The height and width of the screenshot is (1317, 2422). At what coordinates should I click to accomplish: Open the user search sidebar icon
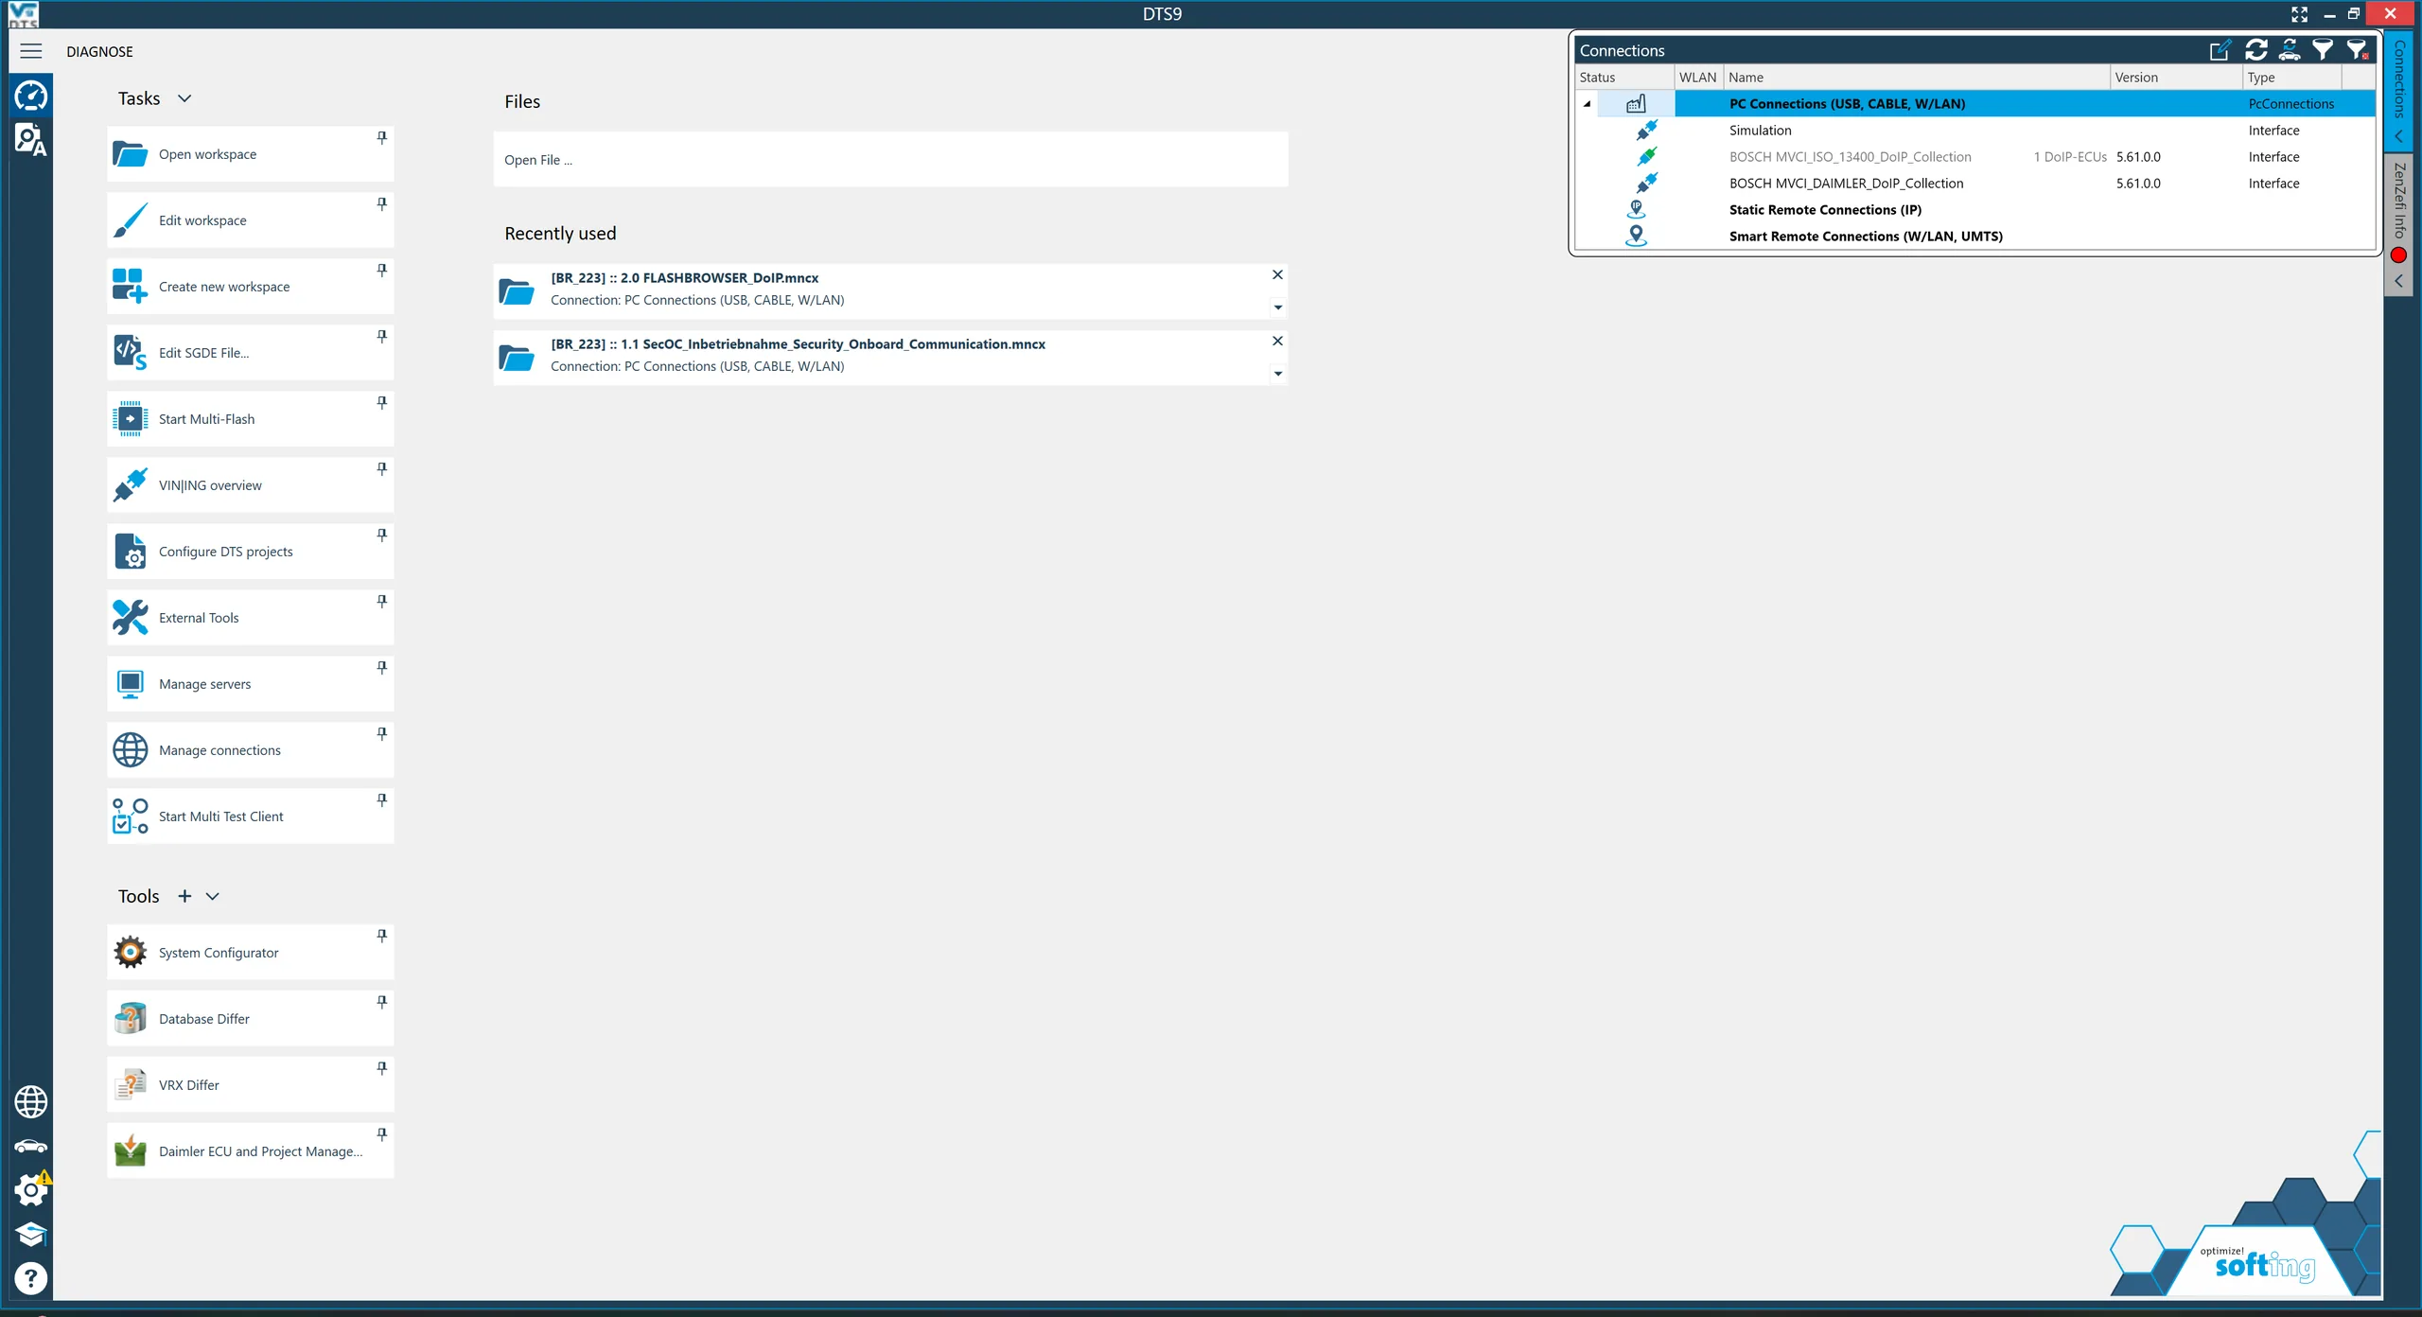tap(30, 139)
